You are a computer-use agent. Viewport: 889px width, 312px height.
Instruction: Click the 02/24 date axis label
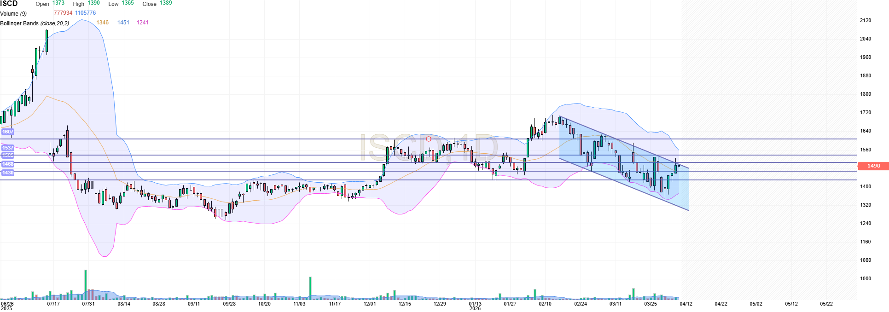click(581, 304)
